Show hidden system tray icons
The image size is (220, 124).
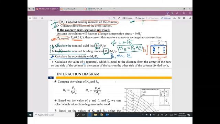point(143,115)
